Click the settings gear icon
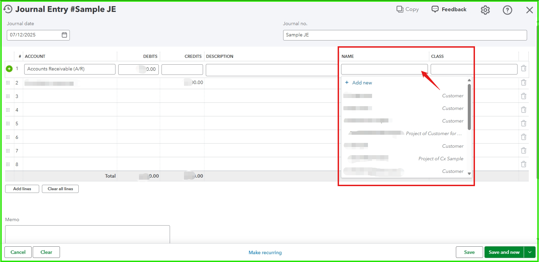This screenshot has height=262, width=539. click(x=485, y=10)
